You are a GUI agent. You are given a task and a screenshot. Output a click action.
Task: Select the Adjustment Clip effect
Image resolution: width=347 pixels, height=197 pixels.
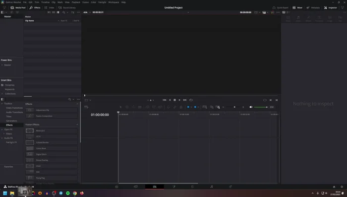[x=52, y=110]
